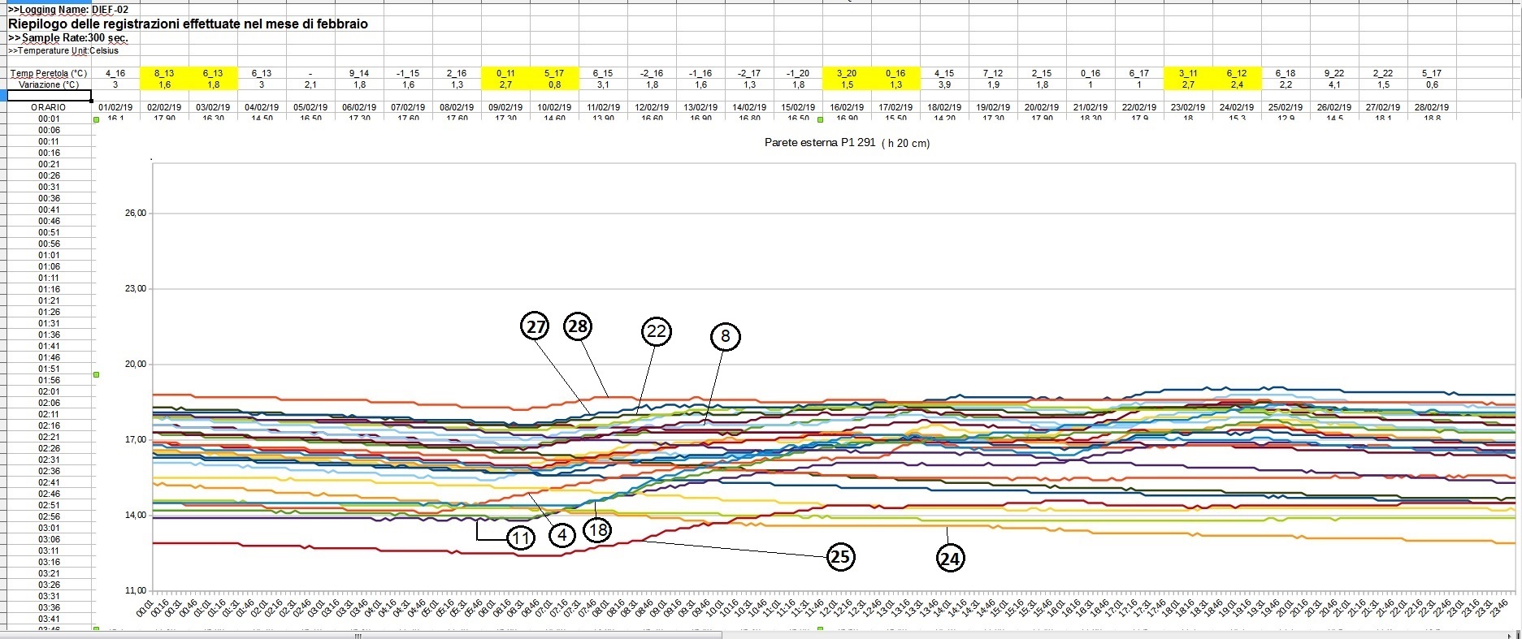1522x639 pixels.
Task: Click the horizontal scrollbar at the bottom
Action: tap(358, 635)
